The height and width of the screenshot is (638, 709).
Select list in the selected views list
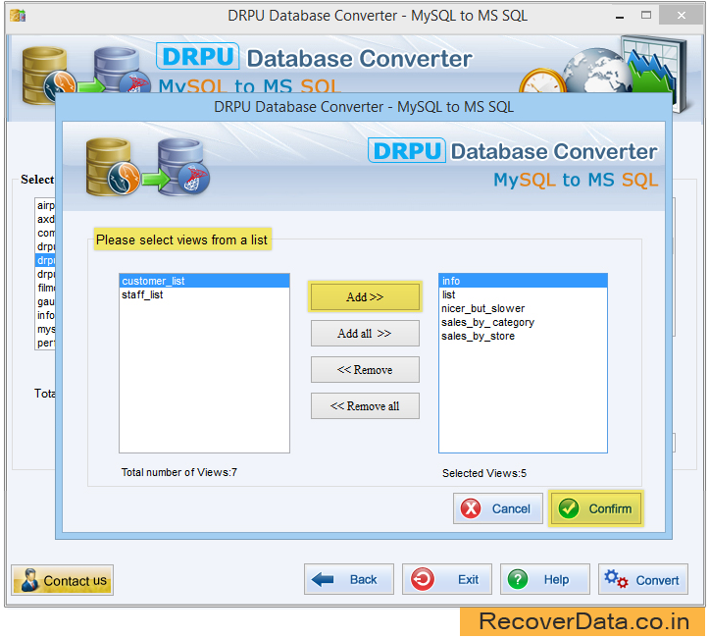tap(523, 294)
